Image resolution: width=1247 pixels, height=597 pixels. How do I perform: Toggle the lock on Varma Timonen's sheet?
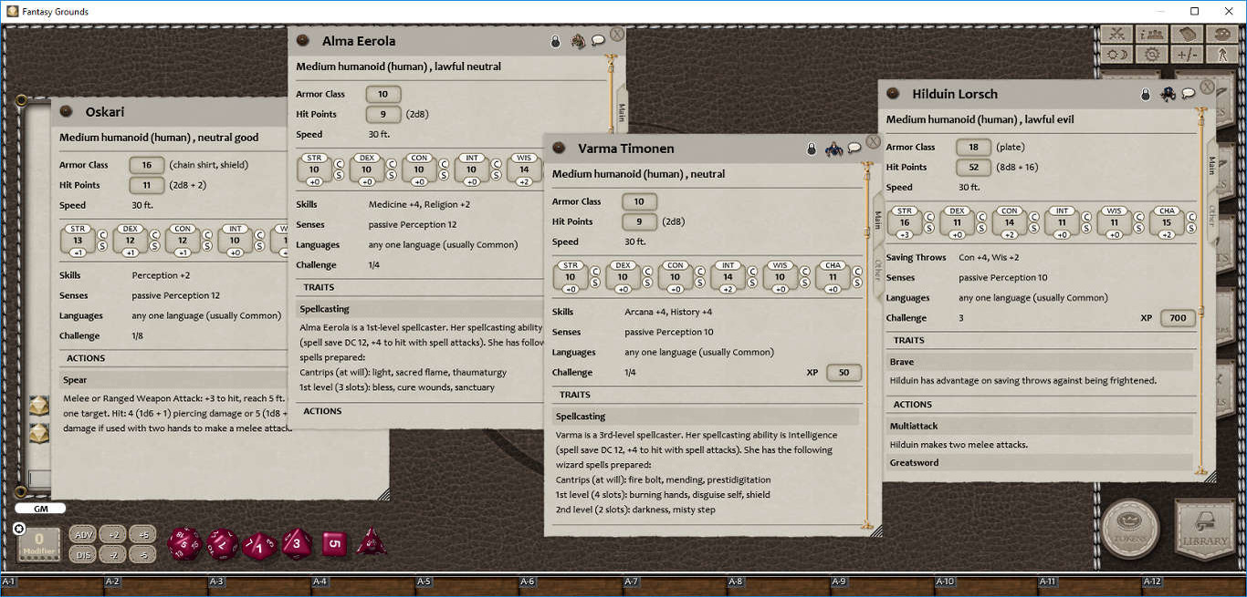(812, 148)
